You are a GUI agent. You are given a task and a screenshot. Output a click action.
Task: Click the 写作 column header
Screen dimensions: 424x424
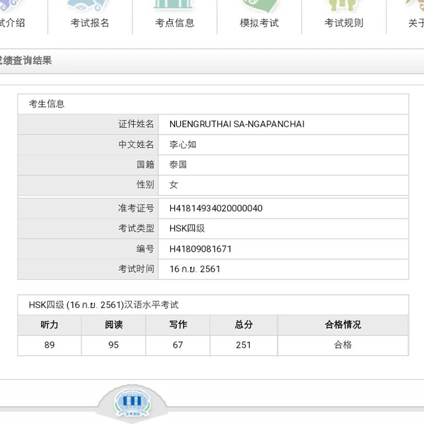(x=178, y=325)
